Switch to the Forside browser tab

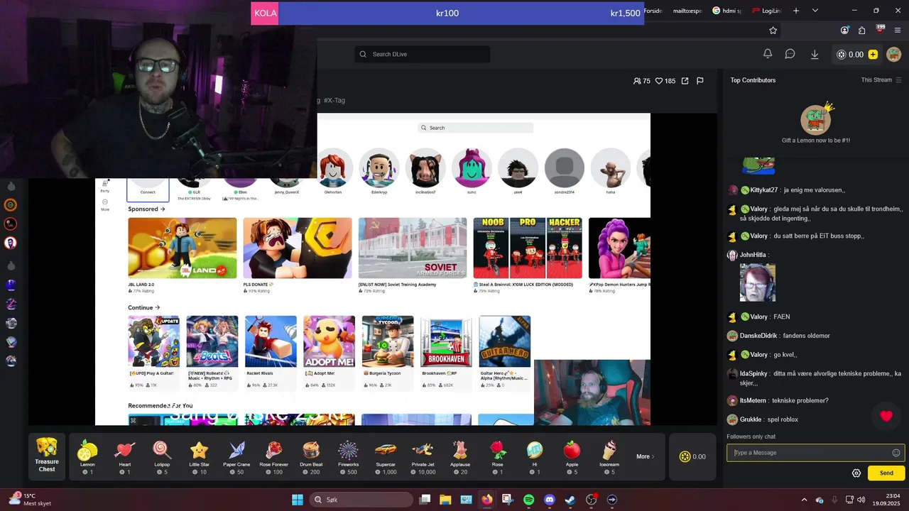pyautogui.click(x=653, y=11)
